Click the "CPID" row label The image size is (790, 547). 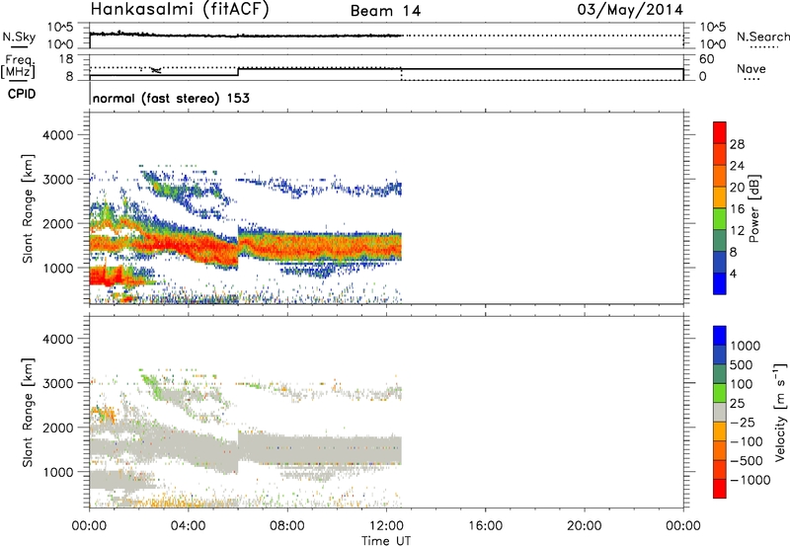(22, 94)
